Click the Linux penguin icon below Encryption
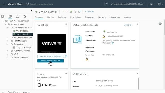Viewport: 165px width, 93px height. [87, 59]
